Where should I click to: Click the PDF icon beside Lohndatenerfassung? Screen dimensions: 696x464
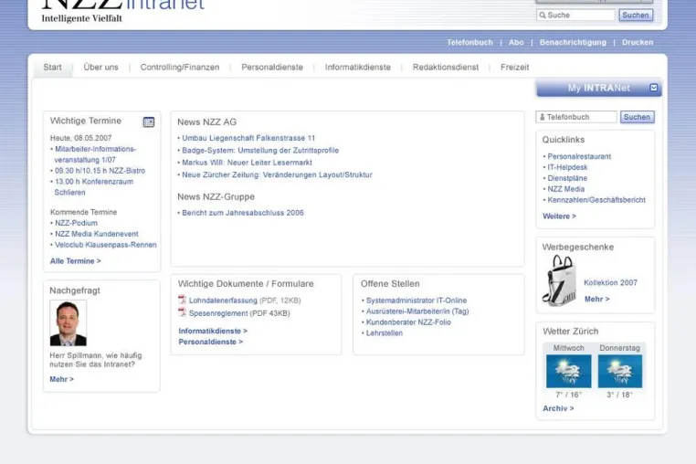click(x=182, y=300)
